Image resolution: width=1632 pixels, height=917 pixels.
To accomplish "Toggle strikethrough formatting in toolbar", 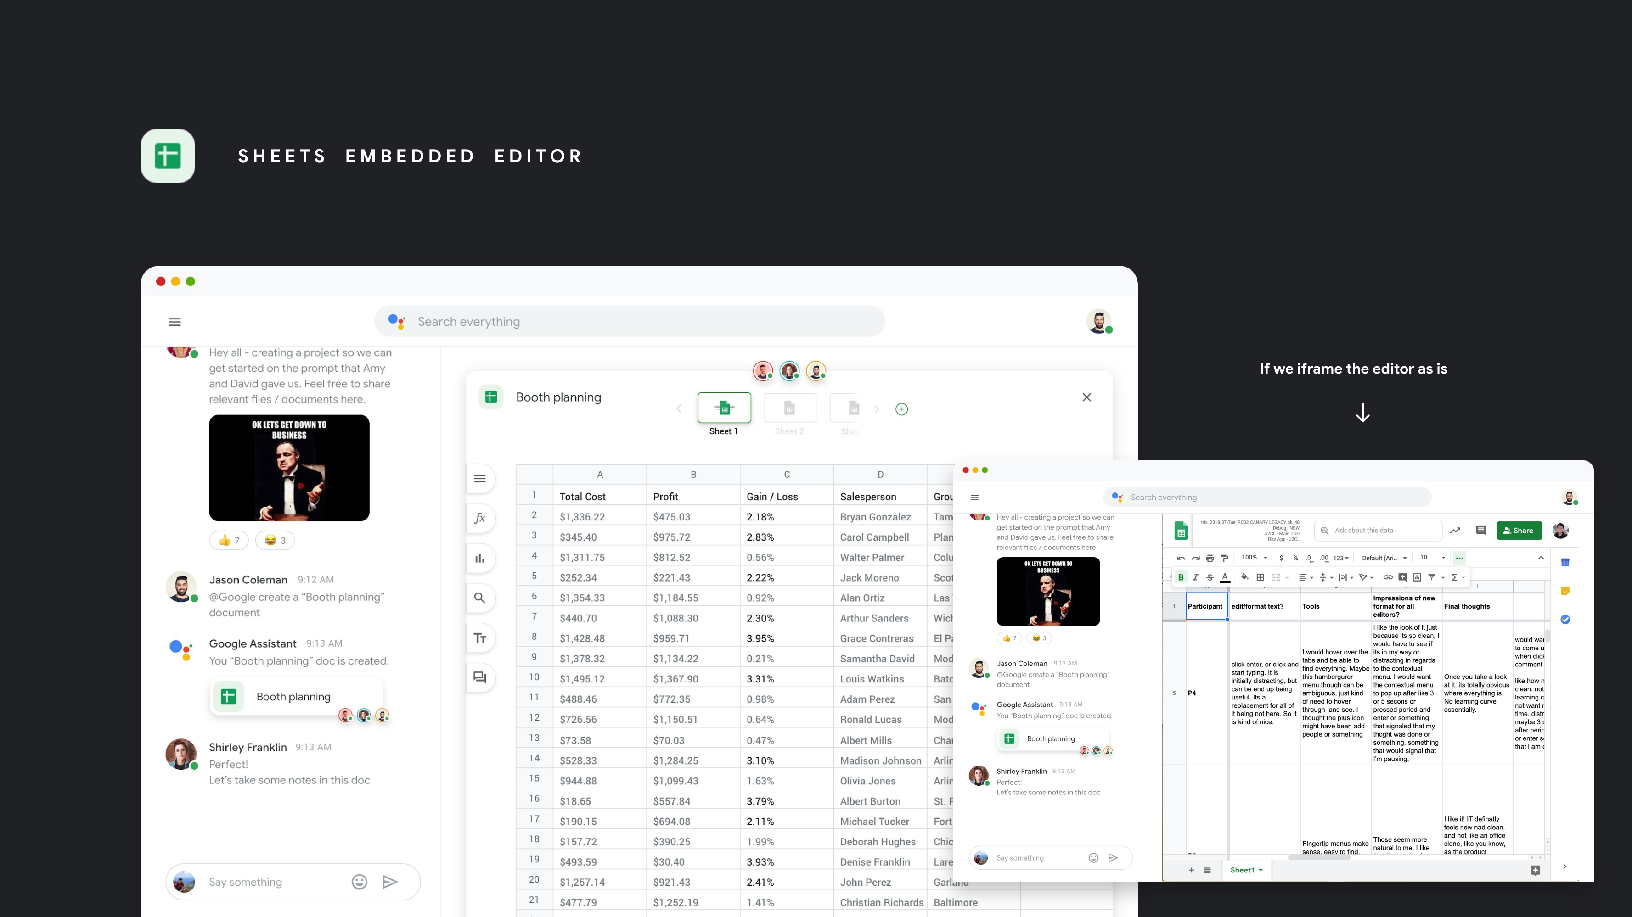I will point(1210,577).
